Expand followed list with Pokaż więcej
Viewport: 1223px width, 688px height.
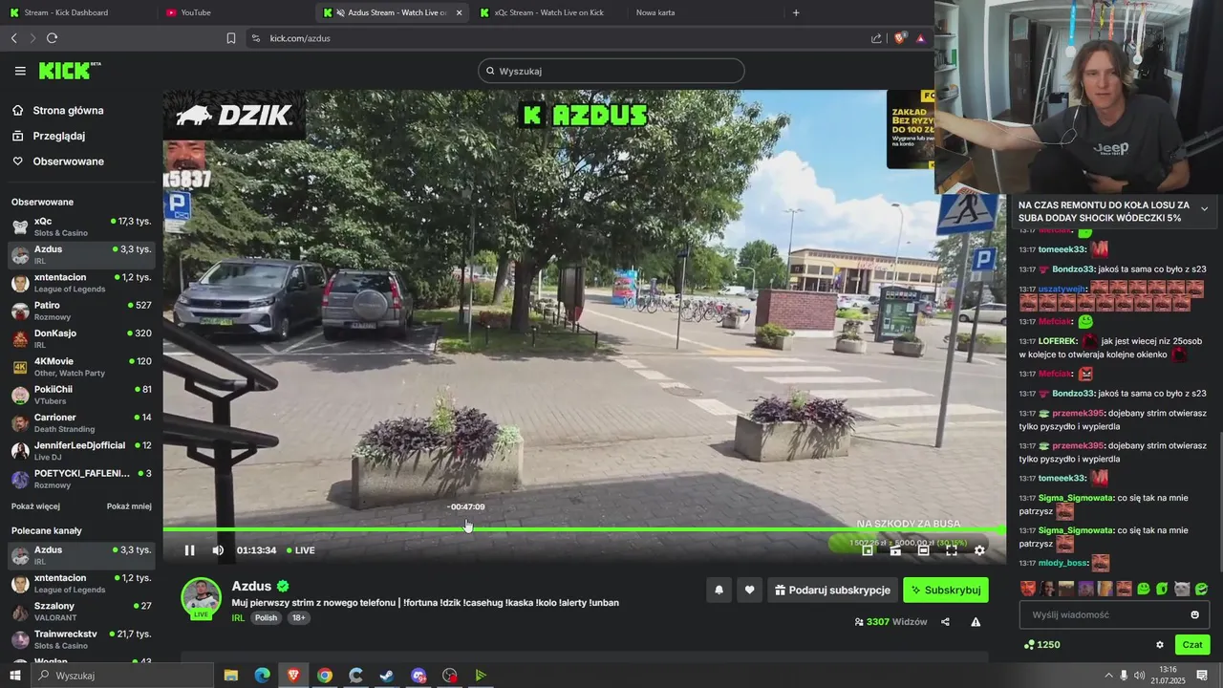click(35, 506)
